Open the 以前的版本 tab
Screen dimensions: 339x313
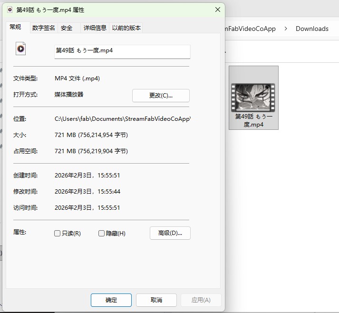coord(126,28)
